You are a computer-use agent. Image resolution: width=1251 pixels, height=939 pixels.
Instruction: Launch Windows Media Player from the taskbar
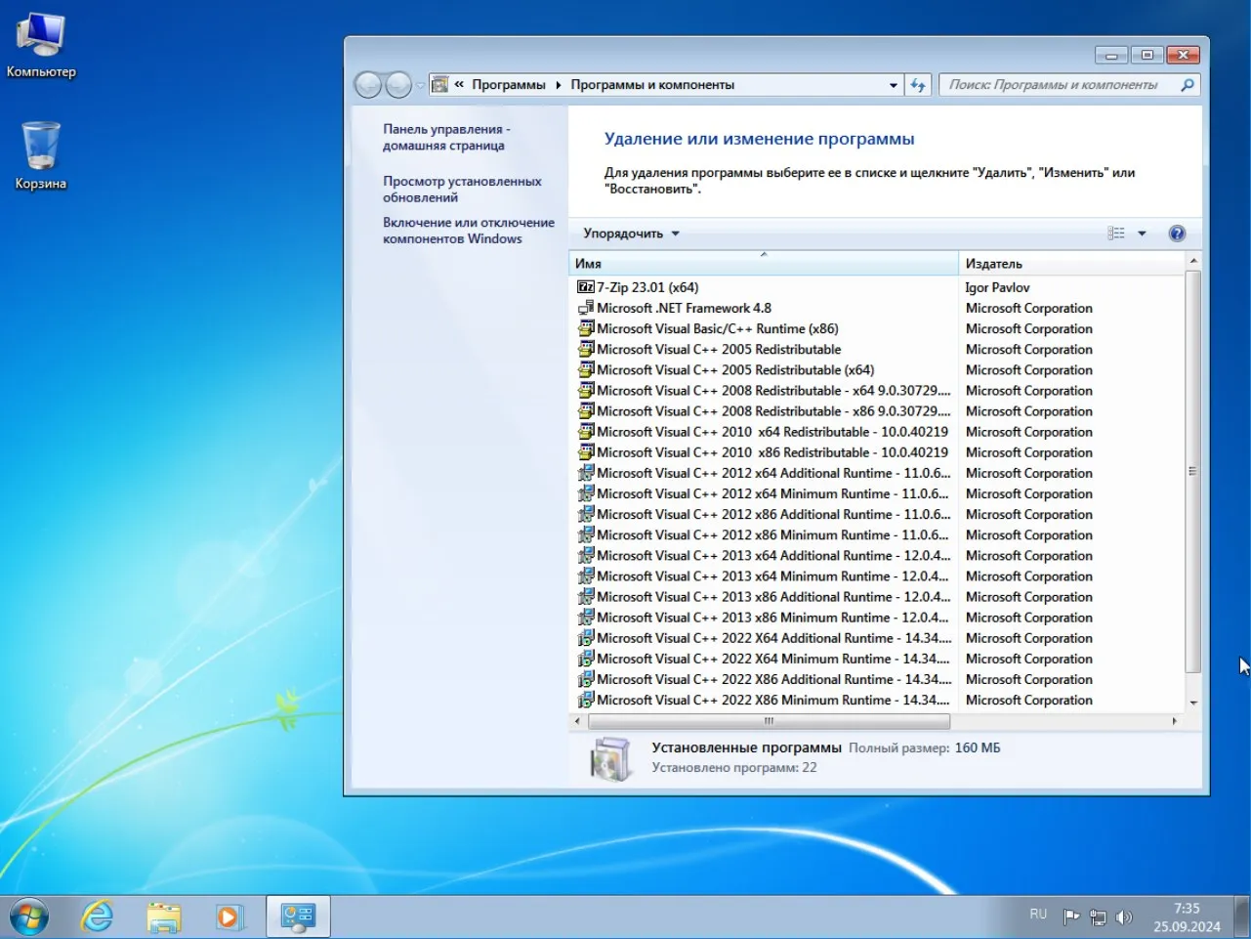[x=228, y=917]
